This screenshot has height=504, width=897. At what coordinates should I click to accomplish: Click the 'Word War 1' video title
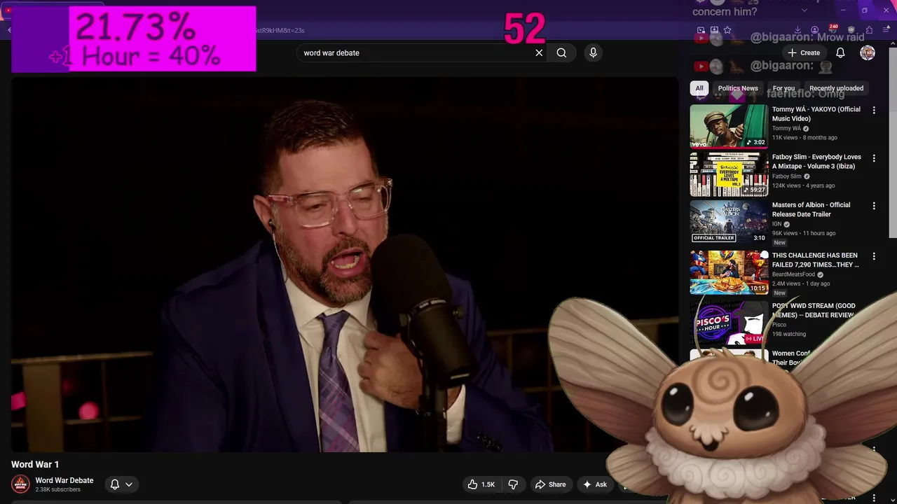coord(35,465)
